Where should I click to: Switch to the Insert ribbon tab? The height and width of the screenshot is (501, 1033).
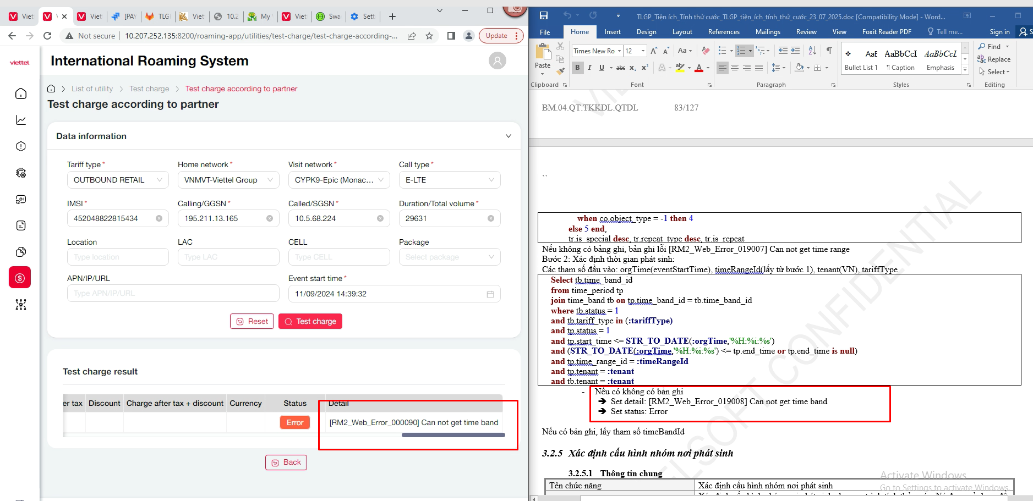pos(612,32)
